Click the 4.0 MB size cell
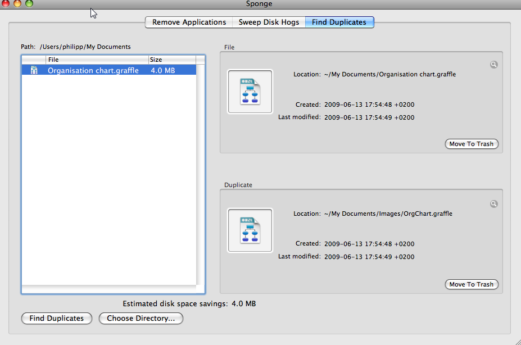 (163, 70)
